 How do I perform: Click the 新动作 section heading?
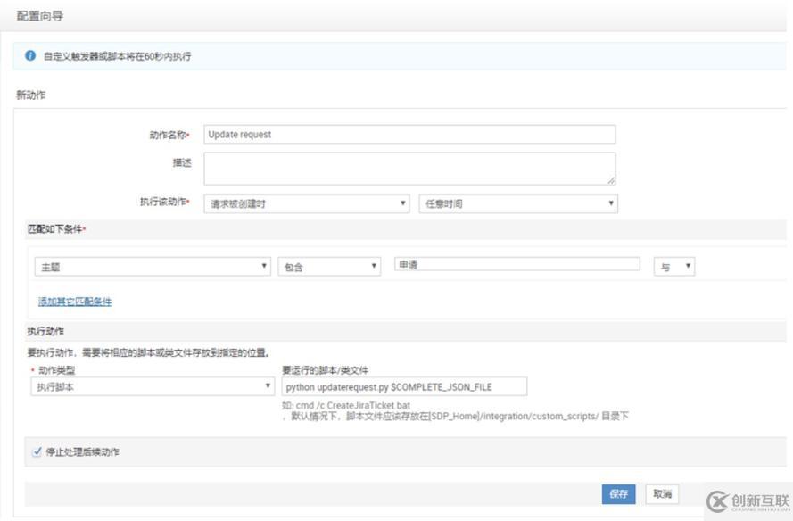pyautogui.click(x=31, y=95)
